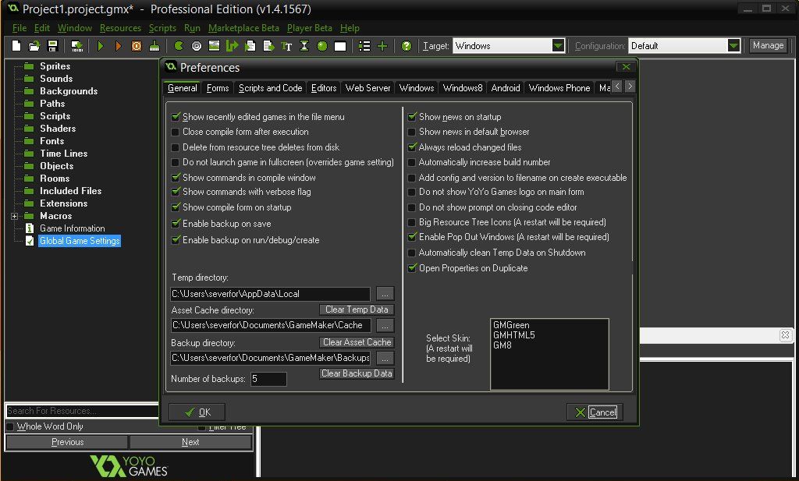Viewport: 799px width, 481px height.
Task: Enable Close compile form after execution
Action: click(177, 132)
